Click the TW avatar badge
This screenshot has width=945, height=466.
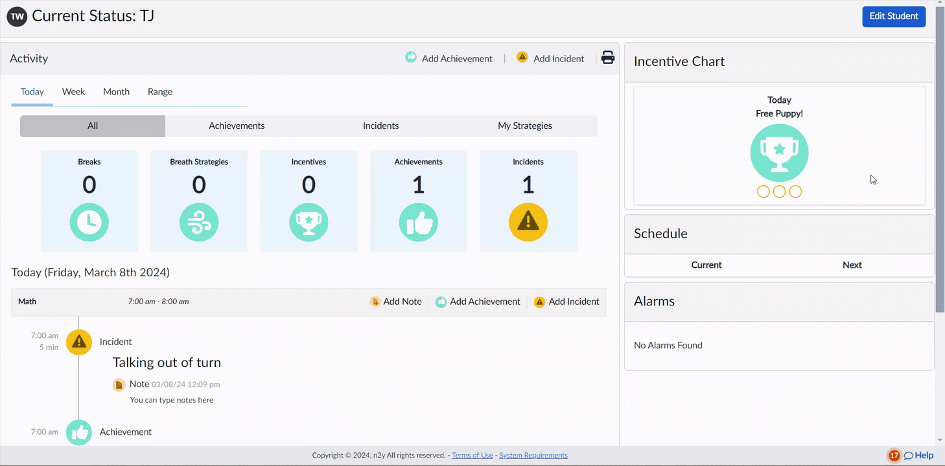pos(17,16)
